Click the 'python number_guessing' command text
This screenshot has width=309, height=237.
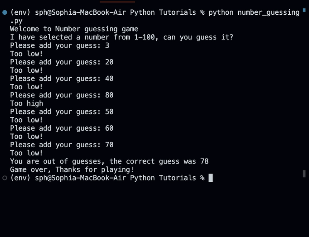pyautogui.click(x=254, y=13)
